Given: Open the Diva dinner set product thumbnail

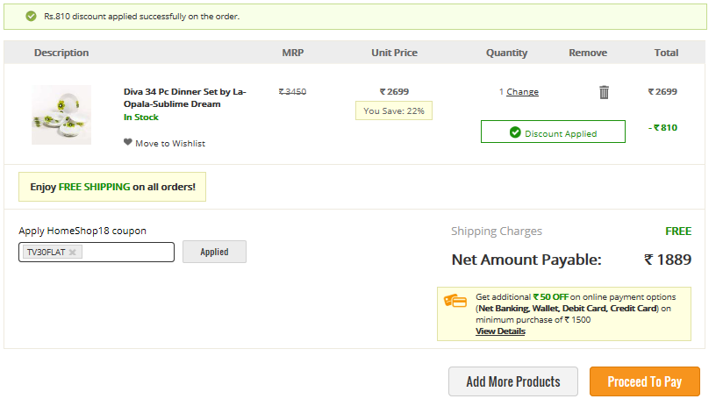Looking at the screenshot, I should [x=61, y=115].
